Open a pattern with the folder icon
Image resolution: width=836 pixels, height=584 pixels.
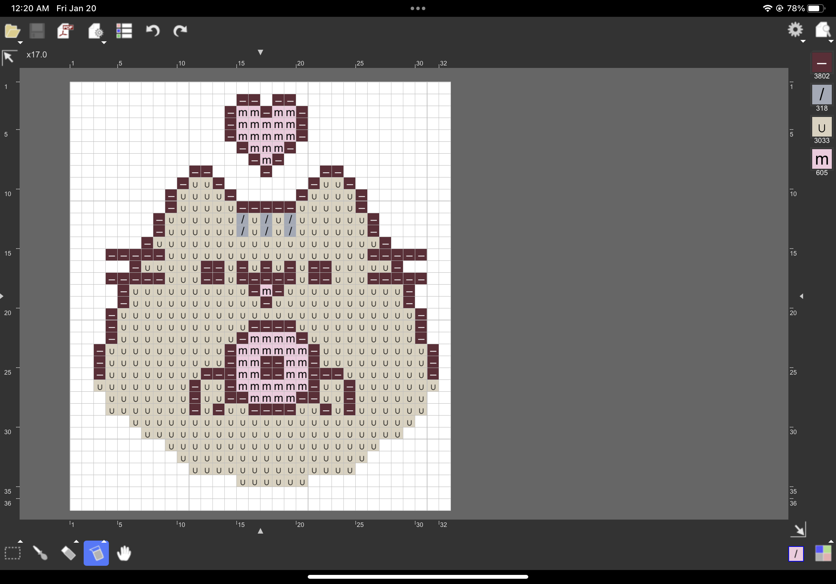(x=12, y=31)
